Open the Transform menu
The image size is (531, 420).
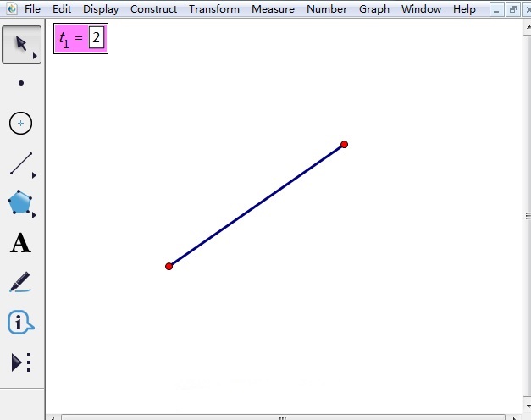pyautogui.click(x=214, y=9)
